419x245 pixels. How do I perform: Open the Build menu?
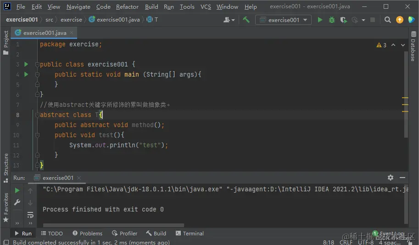(151, 7)
